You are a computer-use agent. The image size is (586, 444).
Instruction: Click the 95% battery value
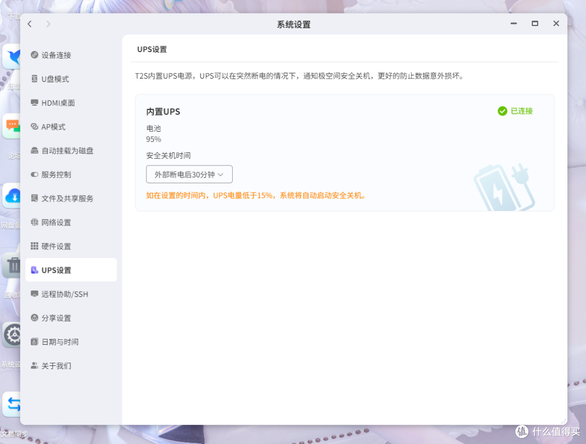coord(154,139)
